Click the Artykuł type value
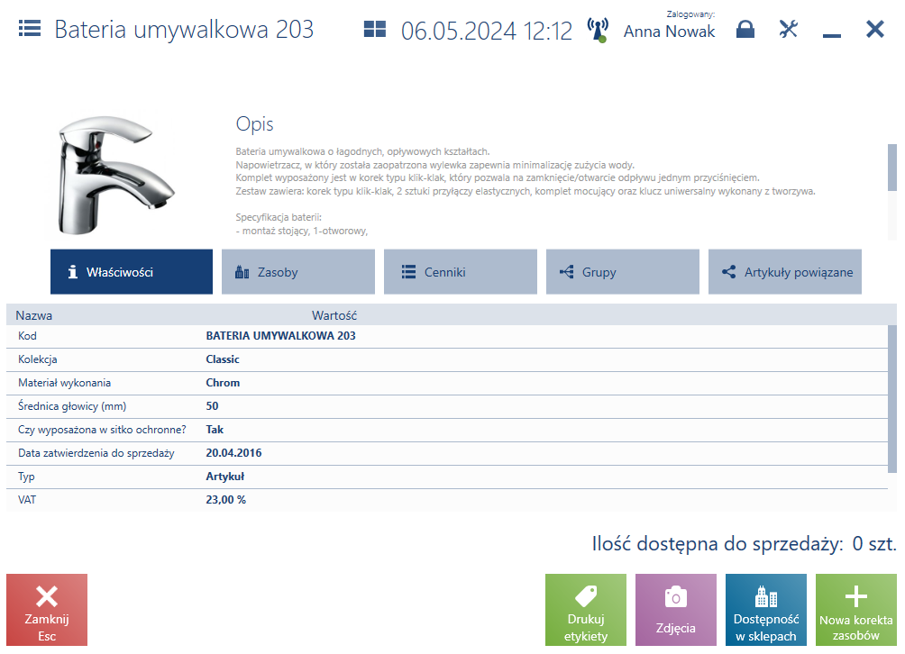This screenshot has width=905, height=654. pyautogui.click(x=225, y=477)
